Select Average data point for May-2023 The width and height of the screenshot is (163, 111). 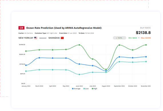pos(66,58)
